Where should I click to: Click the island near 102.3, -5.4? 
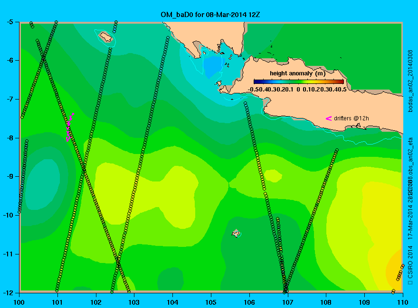[x=106, y=36]
